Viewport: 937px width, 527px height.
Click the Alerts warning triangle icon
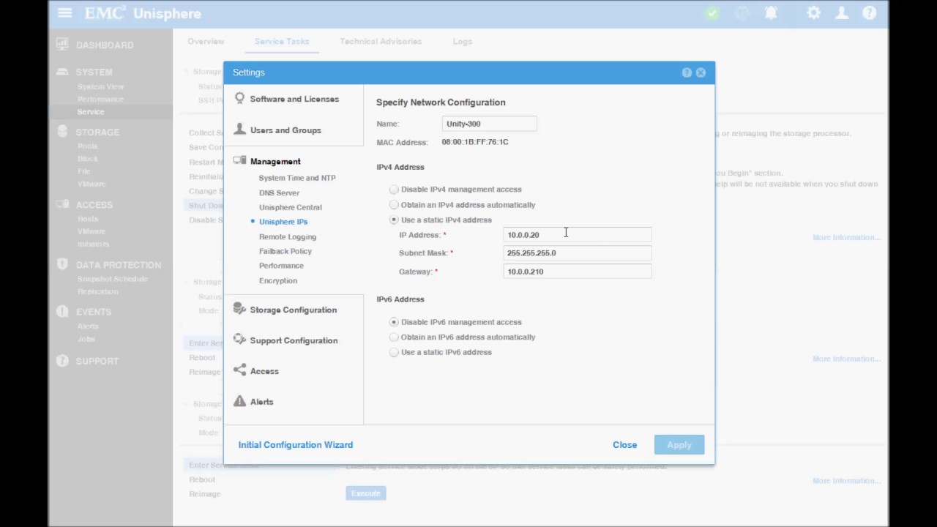click(x=239, y=401)
